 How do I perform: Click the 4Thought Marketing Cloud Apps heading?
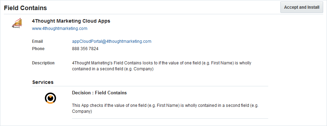point(71,21)
